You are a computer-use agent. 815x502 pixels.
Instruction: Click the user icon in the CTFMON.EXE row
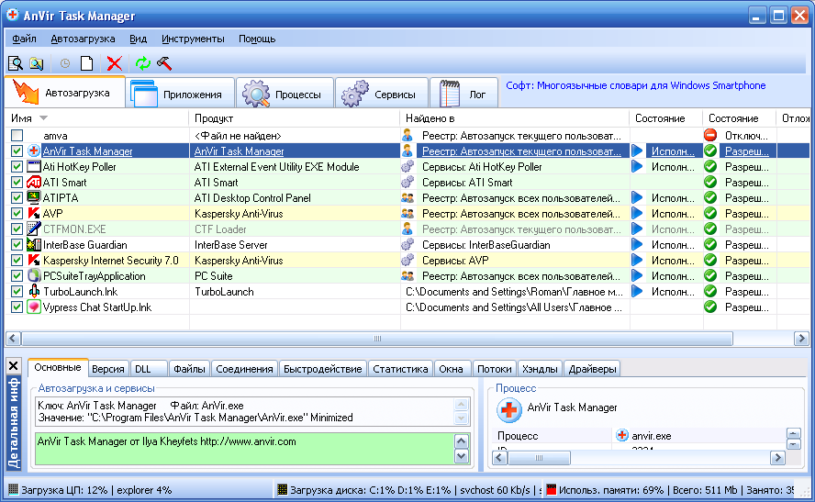point(407,229)
